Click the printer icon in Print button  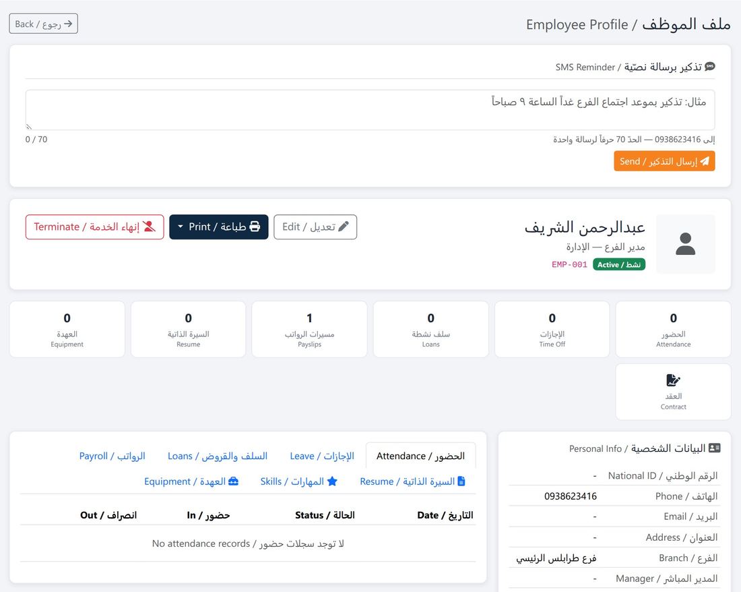click(255, 227)
